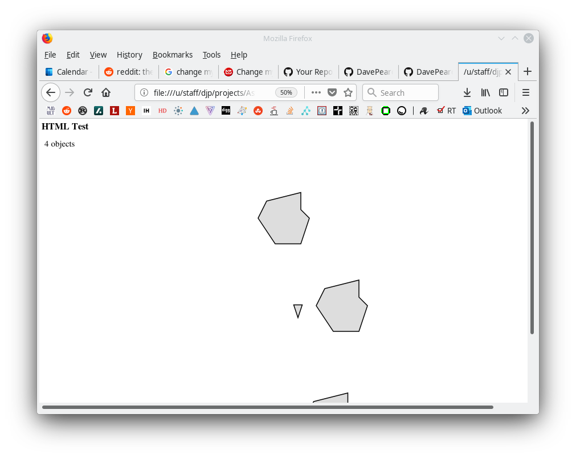Click the 'HTML Test' heading
Image resolution: width=576 pixels, height=458 pixels.
65,126
